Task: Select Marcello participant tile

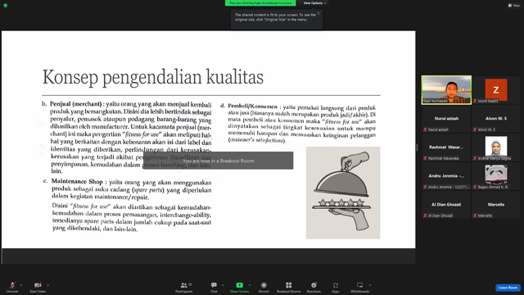Action: coord(496,205)
